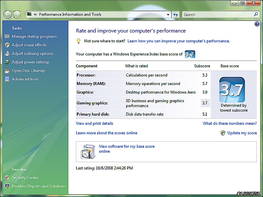Image resolution: width=263 pixels, height=197 pixels.
Task: Open Advanced tools task
Action: [x=25, y=79]
